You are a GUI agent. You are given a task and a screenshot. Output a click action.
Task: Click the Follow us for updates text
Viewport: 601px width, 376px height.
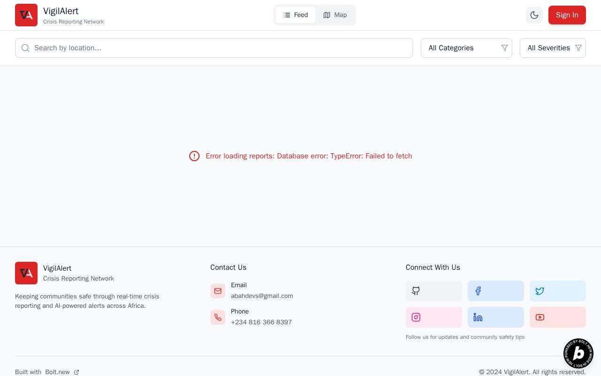(465, 337)
